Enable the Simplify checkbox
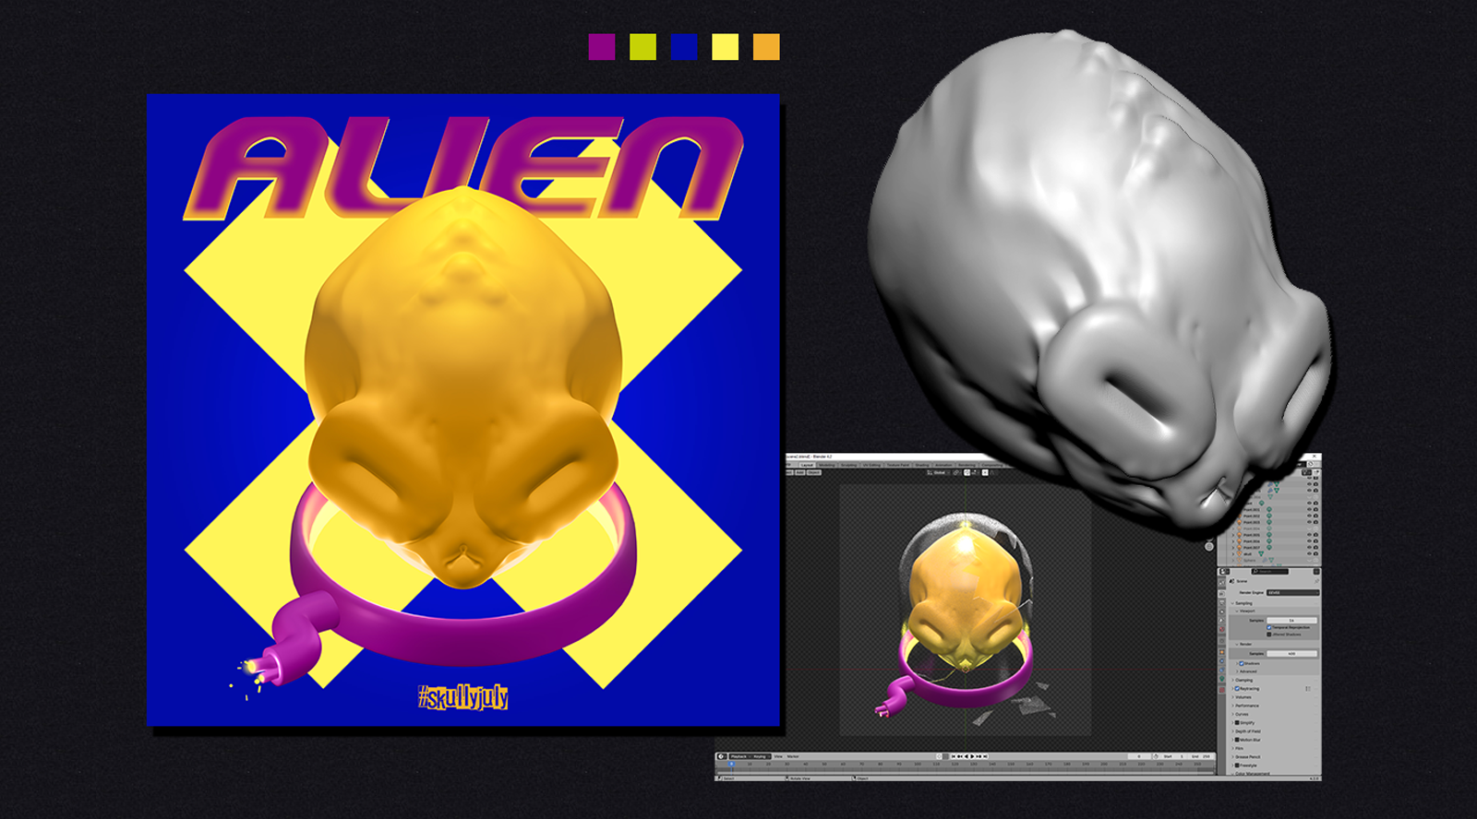Image resolution: width=1477 pixels, height=819 pixels. pyautogui.click(x=1238, y=723)
